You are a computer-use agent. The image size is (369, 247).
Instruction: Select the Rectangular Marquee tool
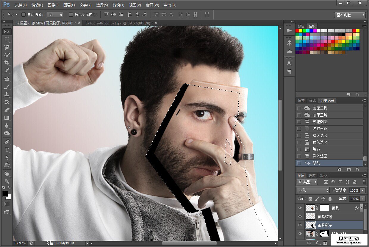[7, 40]
